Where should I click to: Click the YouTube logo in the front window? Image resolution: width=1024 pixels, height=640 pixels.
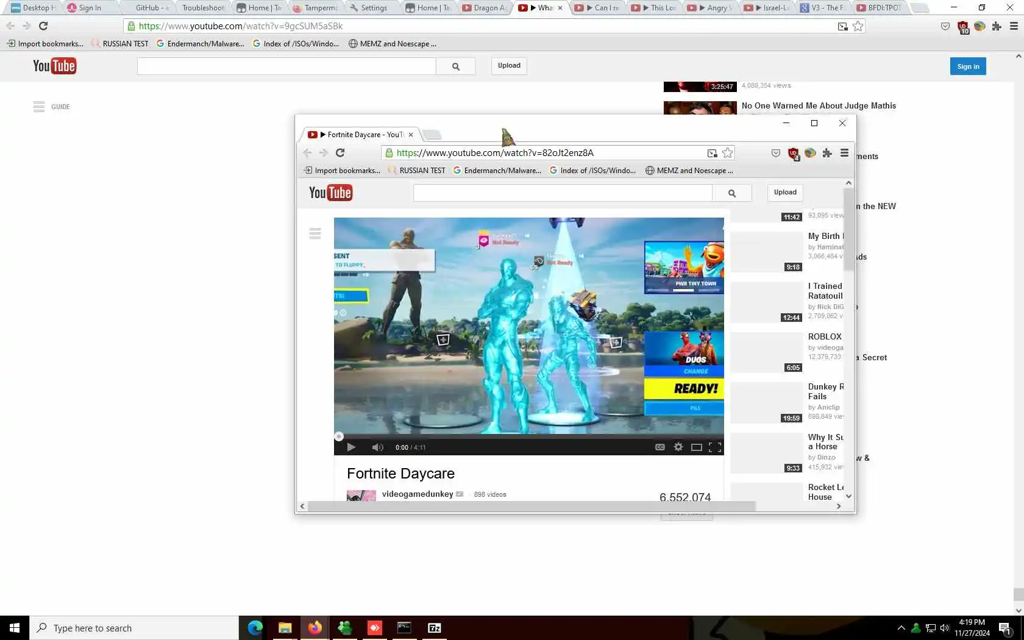tap(330, 193)
